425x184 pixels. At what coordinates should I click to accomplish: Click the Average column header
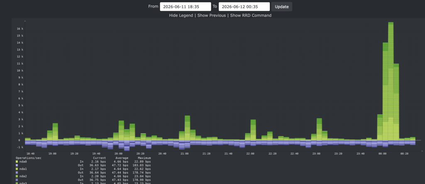coord(122,158)
